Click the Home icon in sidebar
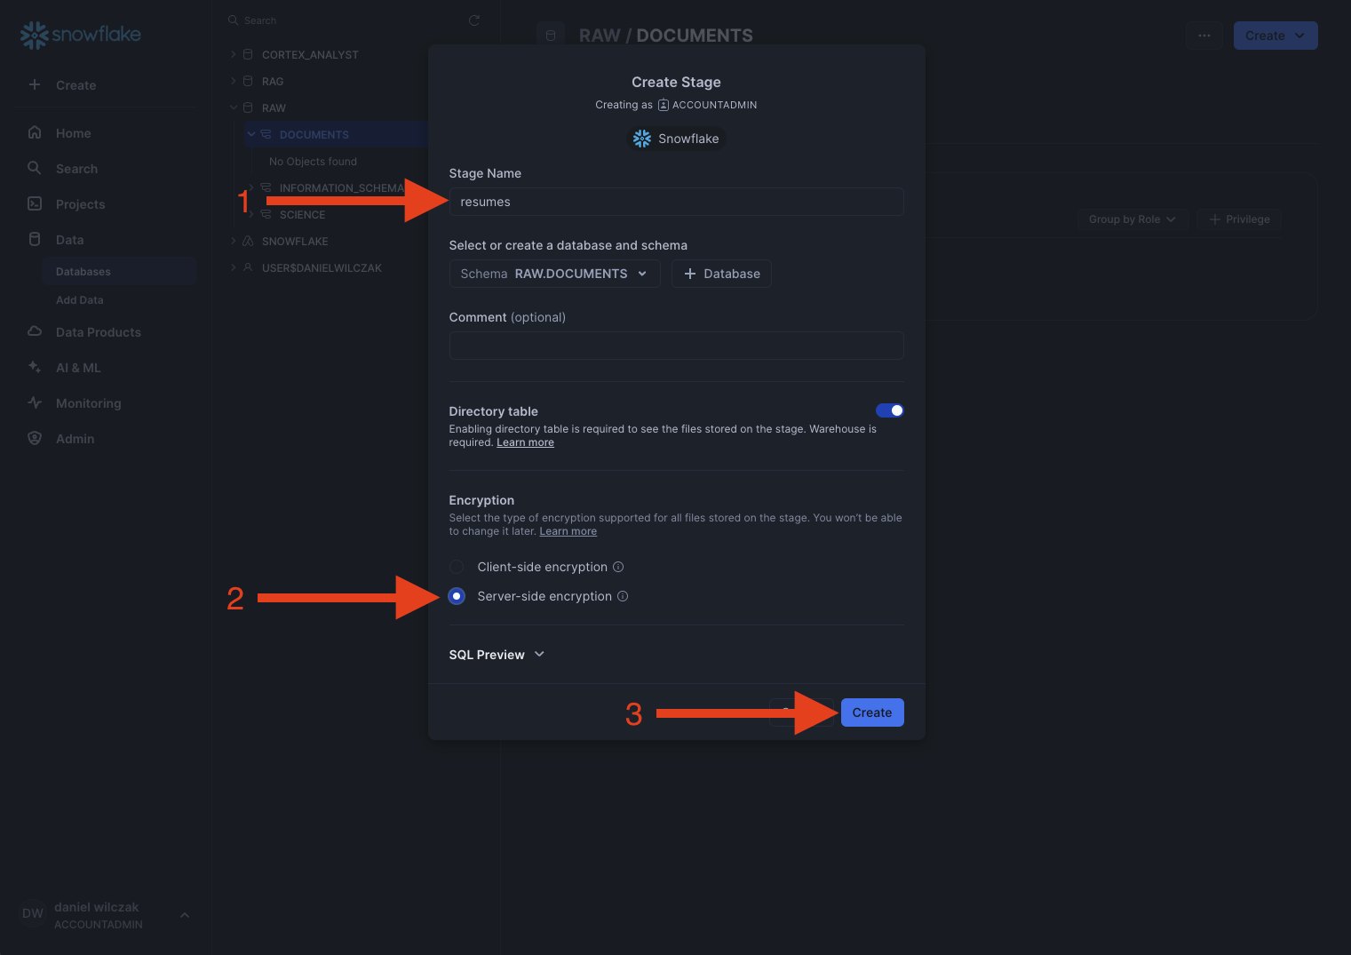Image resolution: width=1351 pixels, height=955 pixels. point(35,132)
